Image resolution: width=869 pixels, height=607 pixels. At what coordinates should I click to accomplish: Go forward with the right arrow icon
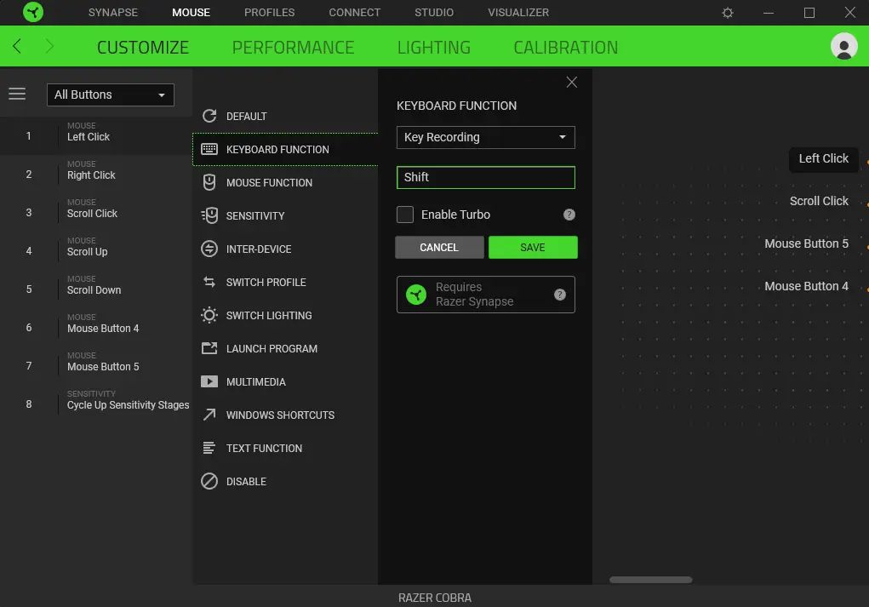(x=49, y=46)
